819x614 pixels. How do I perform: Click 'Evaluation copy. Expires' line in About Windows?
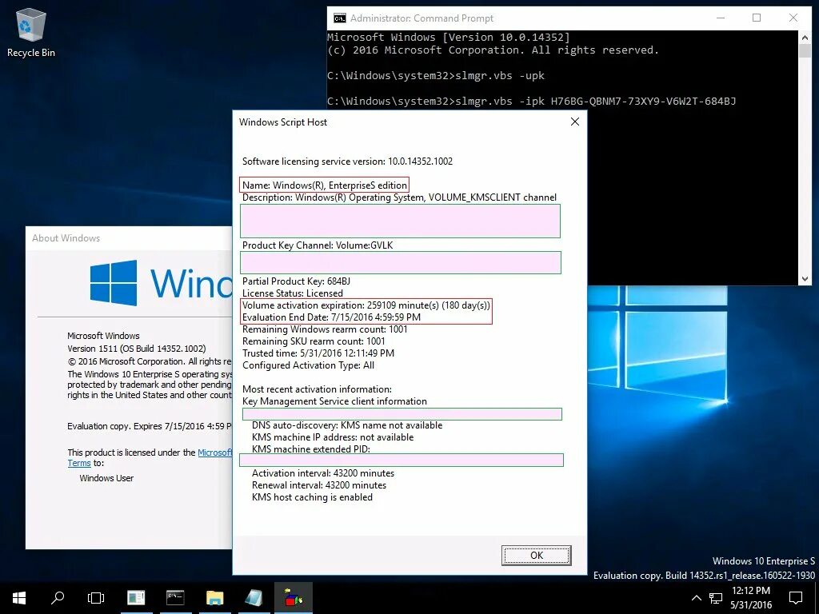[x=150, y=427]
